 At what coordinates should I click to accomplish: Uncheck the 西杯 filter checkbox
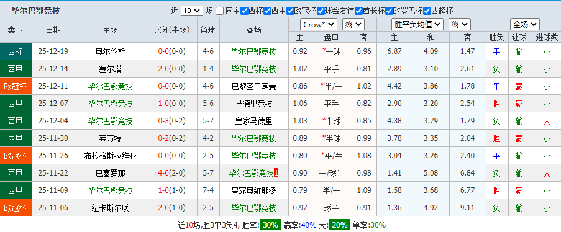[244, 11]
